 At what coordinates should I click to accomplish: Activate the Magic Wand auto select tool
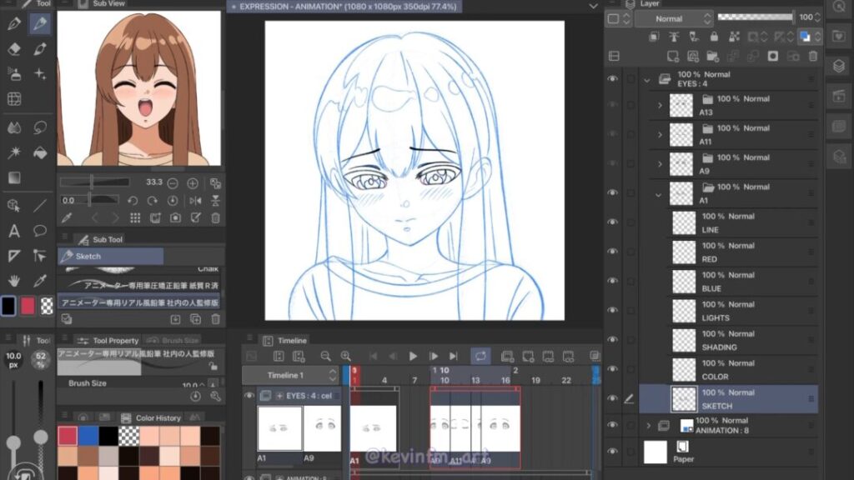[14, 152]
